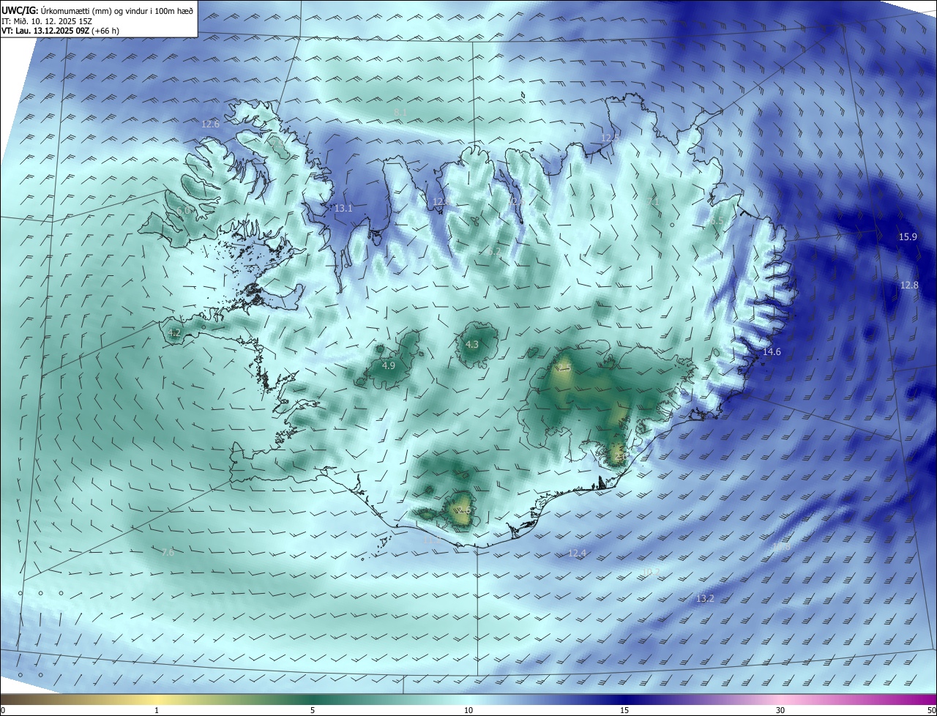
Task: Click the 5 tick on the color scale
Action: click(x=313, y=710)
